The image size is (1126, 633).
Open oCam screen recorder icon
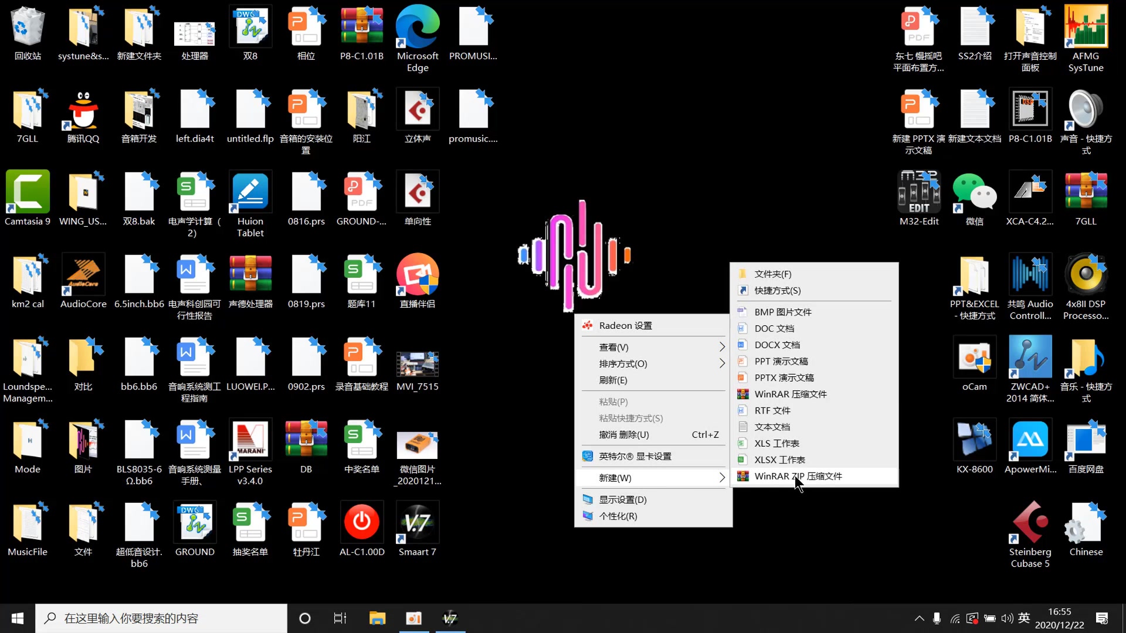974,358
